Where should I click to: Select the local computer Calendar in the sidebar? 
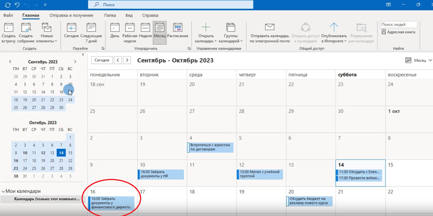point(43,199)
